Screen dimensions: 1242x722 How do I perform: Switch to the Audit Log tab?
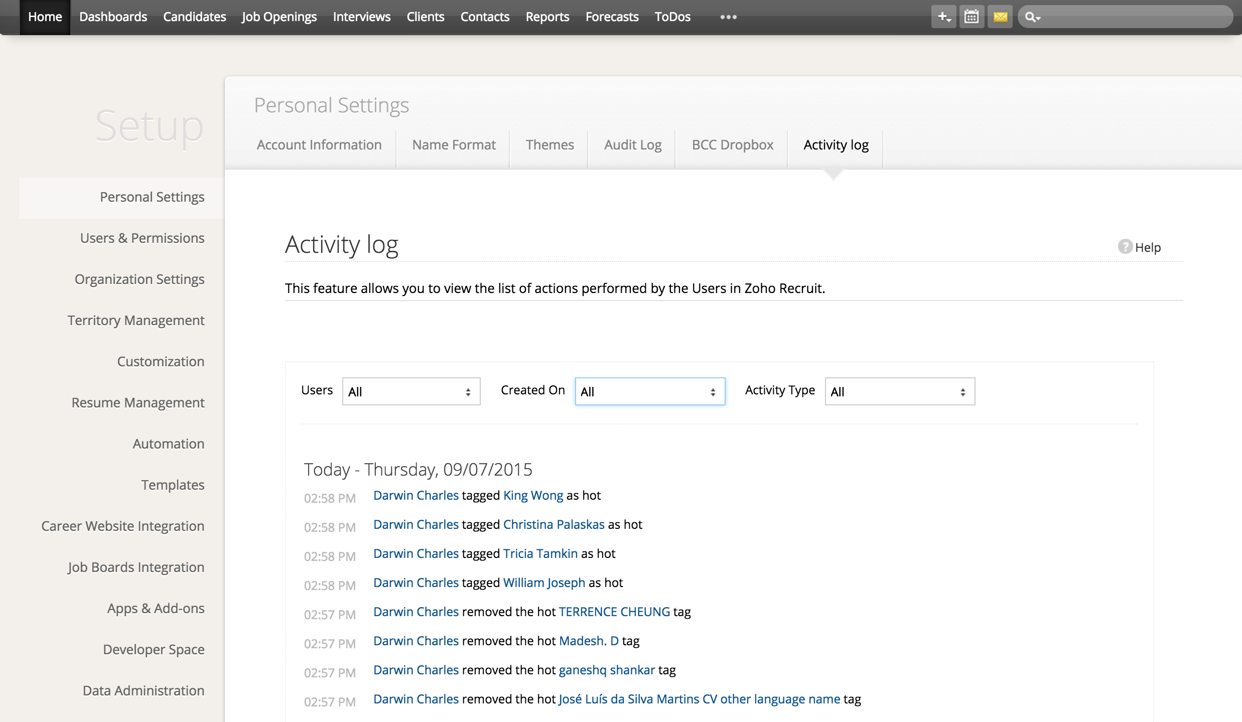pyautogui.click(x=633, y=145)
